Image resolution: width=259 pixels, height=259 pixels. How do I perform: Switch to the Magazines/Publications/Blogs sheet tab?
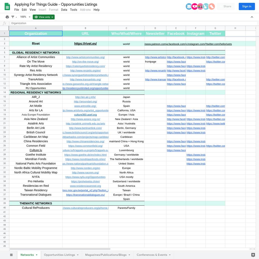106,255
